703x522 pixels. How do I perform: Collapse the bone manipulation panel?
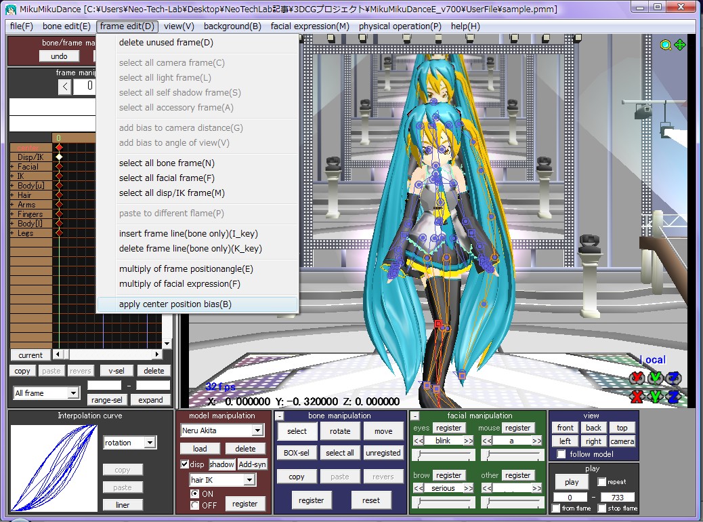(x=280, y=416)
